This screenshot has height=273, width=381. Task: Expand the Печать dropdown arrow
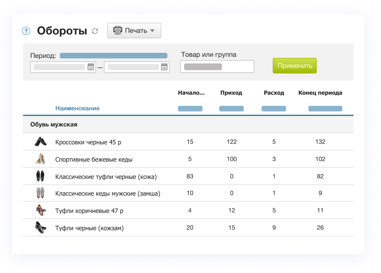tap(152, 31)
